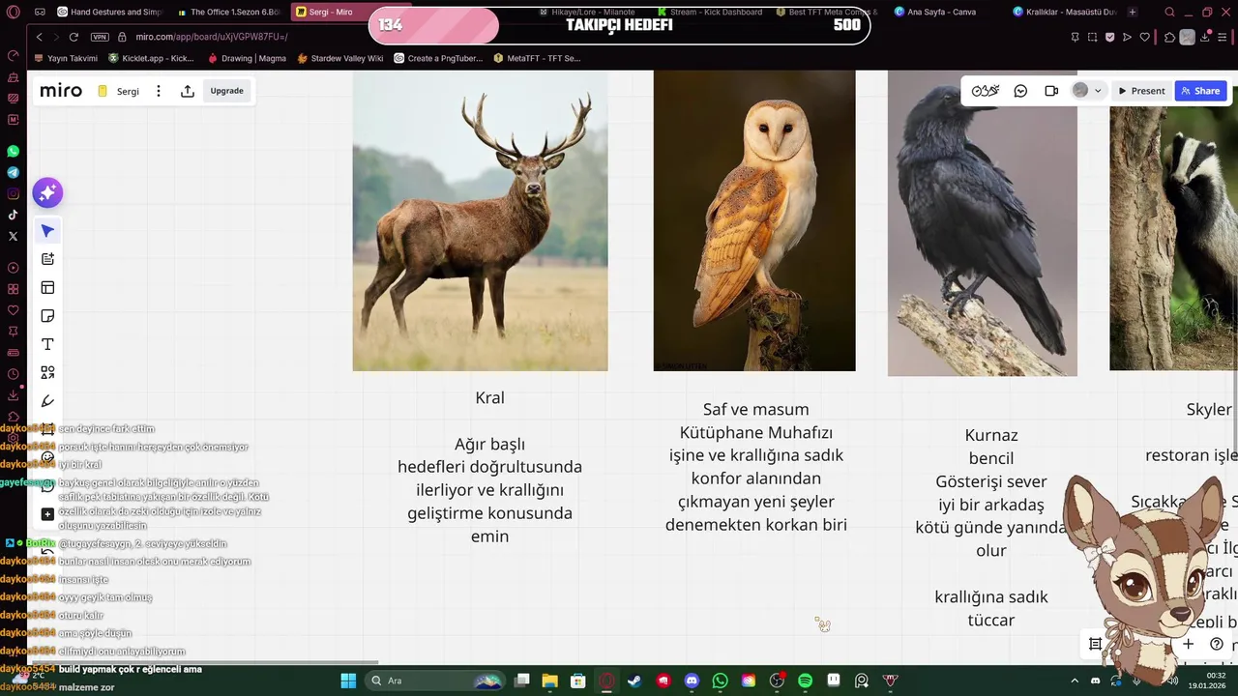
Task: Select the barn owl image
Action: click(x=754, y=220)
